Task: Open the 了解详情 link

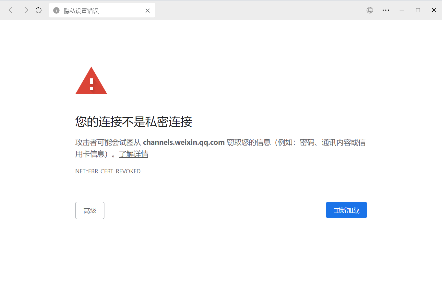Action: pyautogui.click(x=134, y=154)
